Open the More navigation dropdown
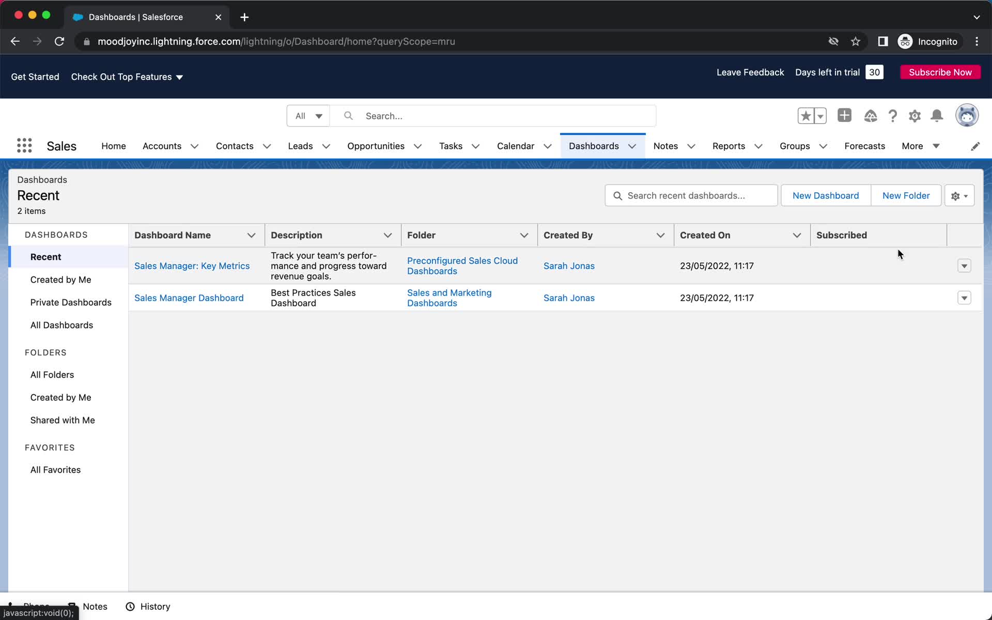This screenshot has height=620, width=992. [921, 146]
